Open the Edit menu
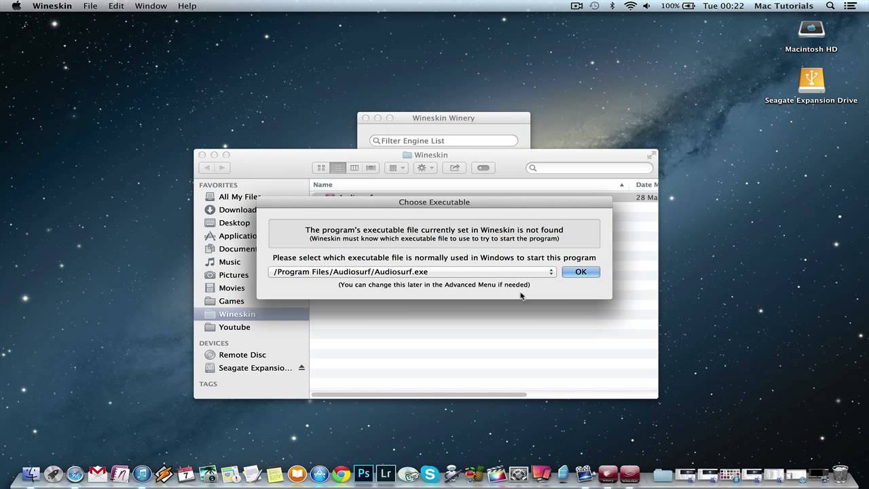This screenshot has height=489, width=869. pyautogui.click(x=116, y=6)
